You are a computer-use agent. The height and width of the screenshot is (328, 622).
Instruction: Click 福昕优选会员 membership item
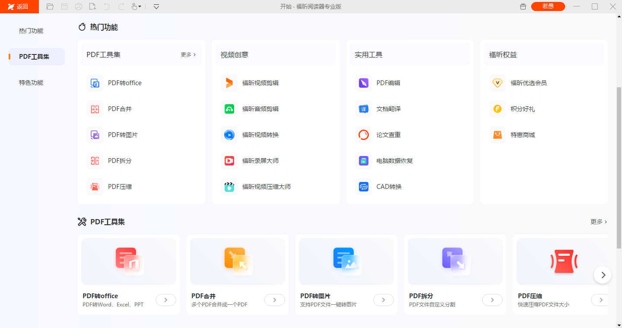(x=528, y=83)
